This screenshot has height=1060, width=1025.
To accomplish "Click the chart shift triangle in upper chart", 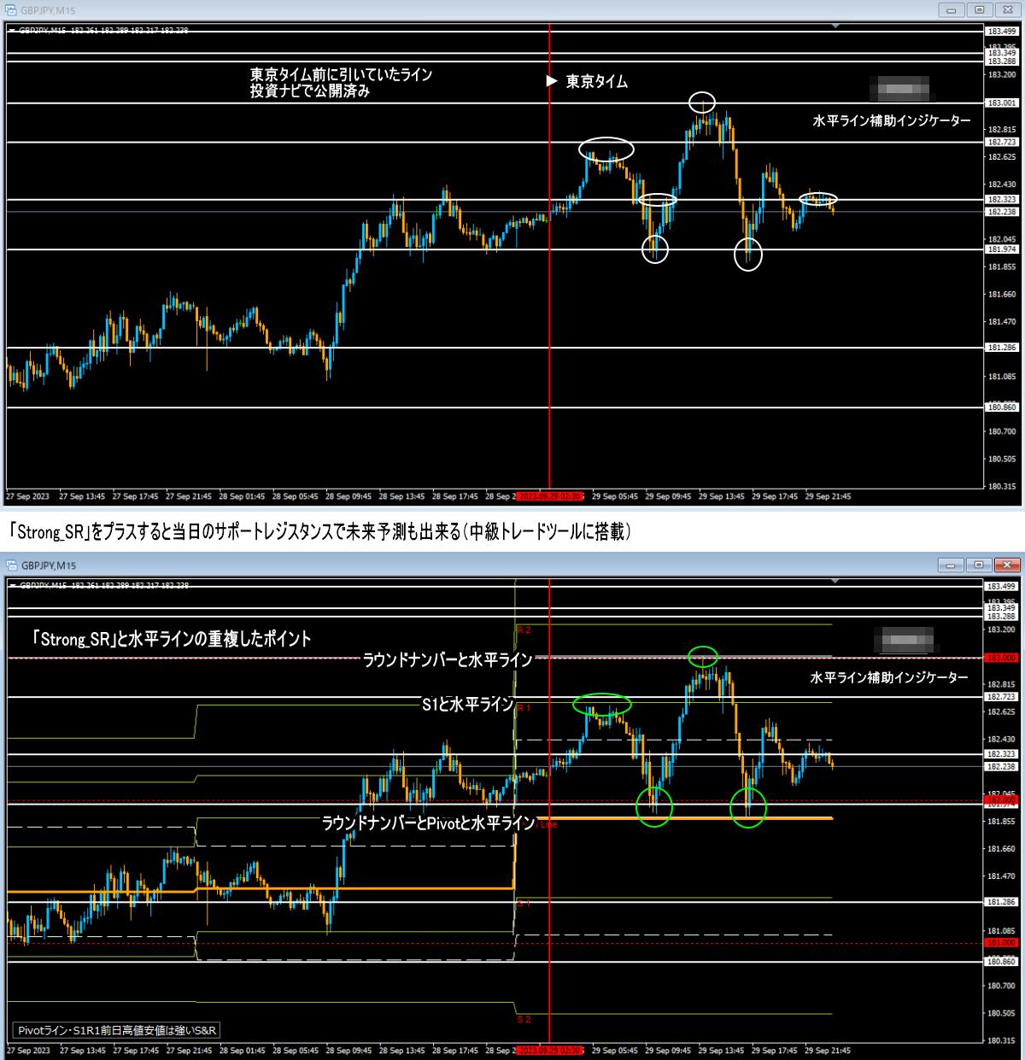I will point(835,27).
